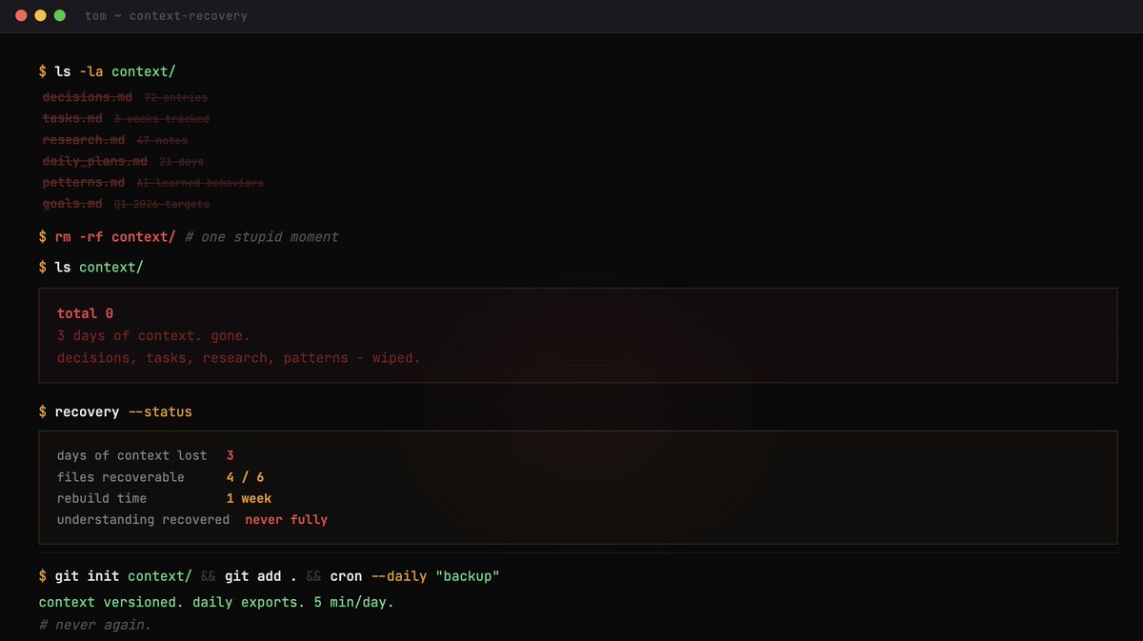Click the 'context versioned. daily exports.' output line
The width and height of the screenshot is (1143, 641).
[x=216, y=602]
